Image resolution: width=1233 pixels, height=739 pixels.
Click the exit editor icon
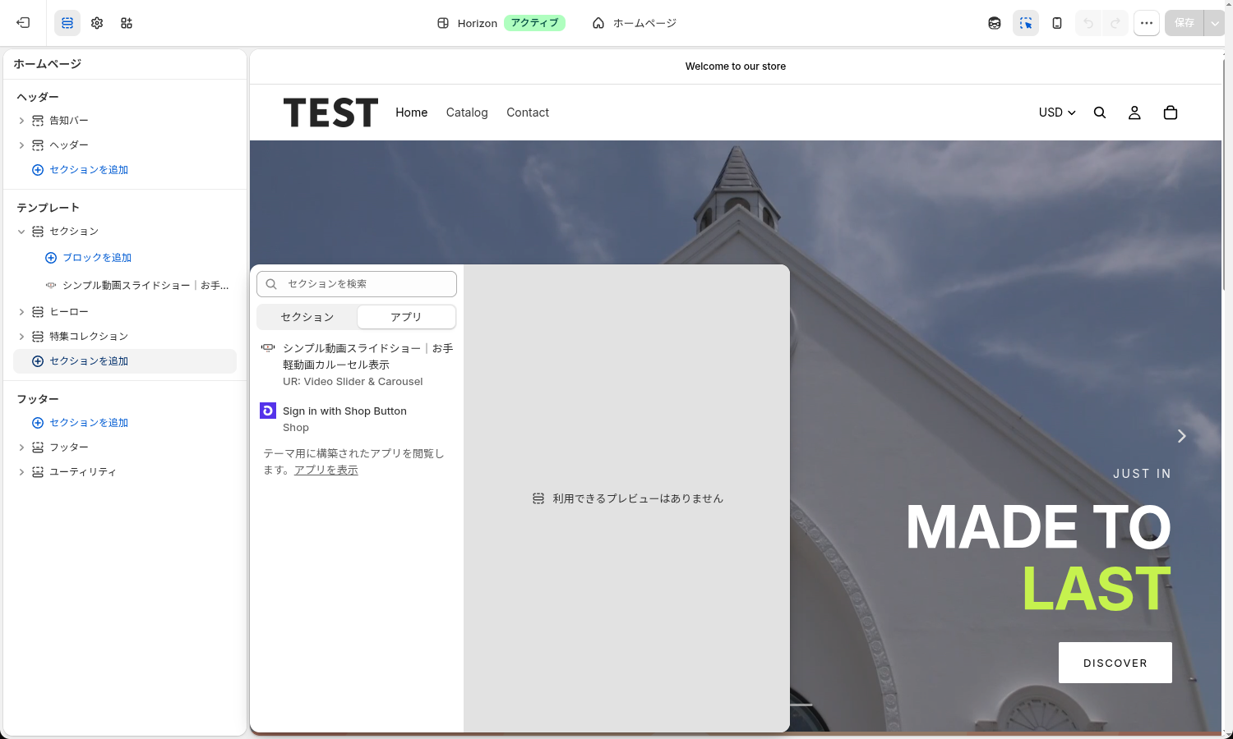(23, 23)
